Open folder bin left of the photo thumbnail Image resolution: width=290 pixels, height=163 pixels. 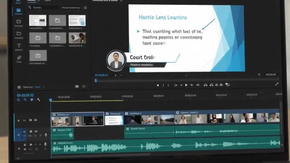[x=58, y=38]
